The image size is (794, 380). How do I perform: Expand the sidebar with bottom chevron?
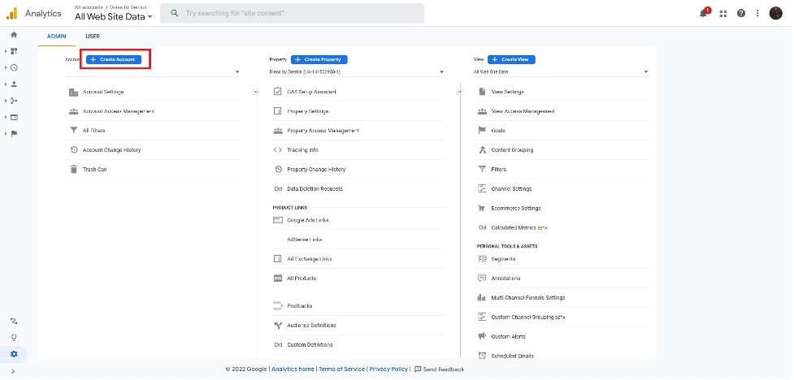point(13,371)
